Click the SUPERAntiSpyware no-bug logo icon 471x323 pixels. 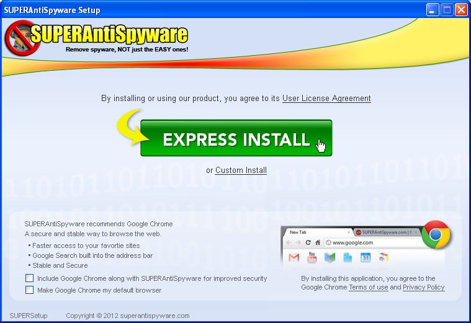pyautogui.click(x=19, y=37)
